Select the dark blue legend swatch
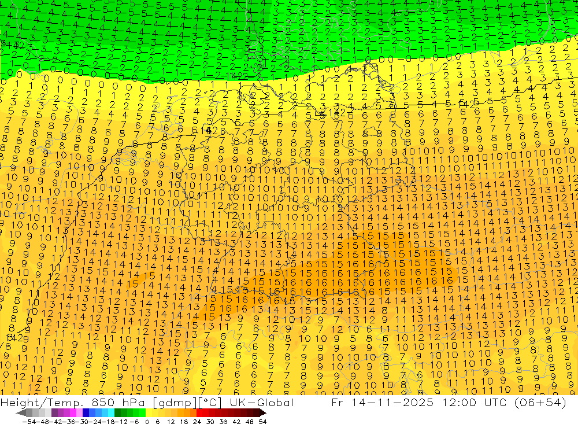This screenshot has width=578, height=424. (86, 413)
